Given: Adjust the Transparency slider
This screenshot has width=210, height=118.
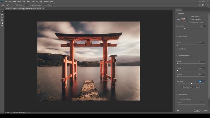Looking at the screenshot, I should coord(185,28).
